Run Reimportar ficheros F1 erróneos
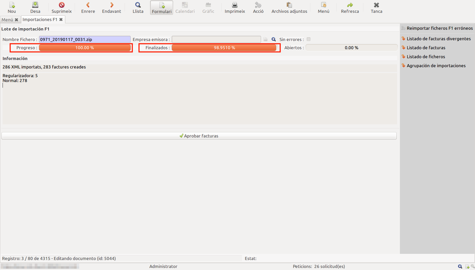The height and width of the screenshot is (270, 475). 440,28
